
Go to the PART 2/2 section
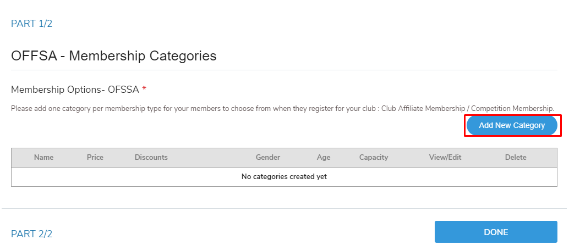31,234
